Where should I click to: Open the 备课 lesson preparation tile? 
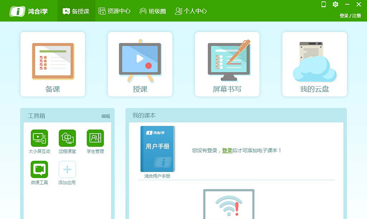pos(53,64)
